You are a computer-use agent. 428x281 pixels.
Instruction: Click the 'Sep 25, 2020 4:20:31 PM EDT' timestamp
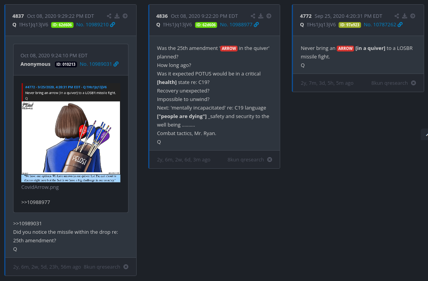pos(348,16)
